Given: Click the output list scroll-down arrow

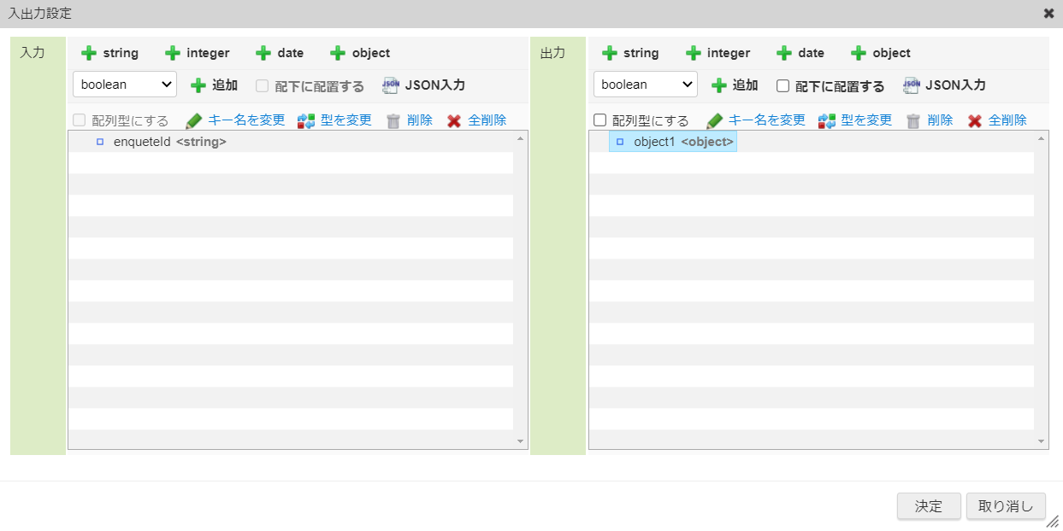Looking at the screenshot, I should tap(1042, 441).
